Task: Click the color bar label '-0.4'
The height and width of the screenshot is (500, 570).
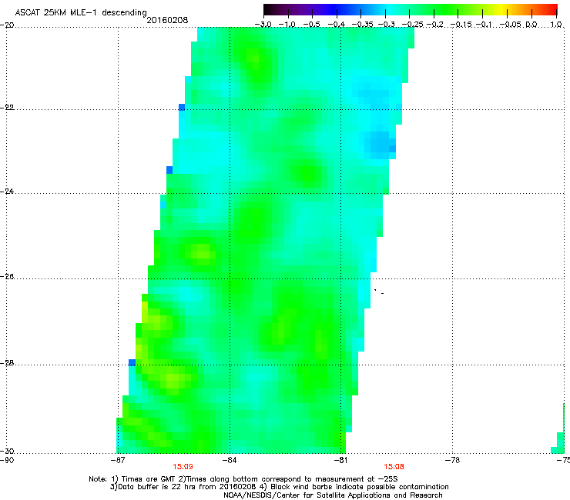Action: coord(337,25)
